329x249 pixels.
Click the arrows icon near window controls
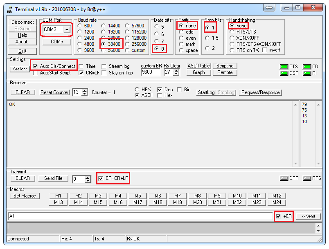coord(270,7)
